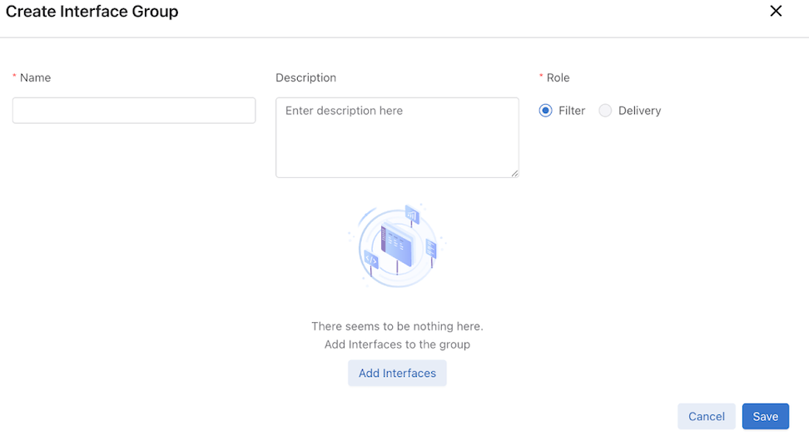Image resolution: width=809 pixels, height=436 pixels.
Task: Click the "Filter" label text
Action: pyautogui.click(x=572, y=111)
